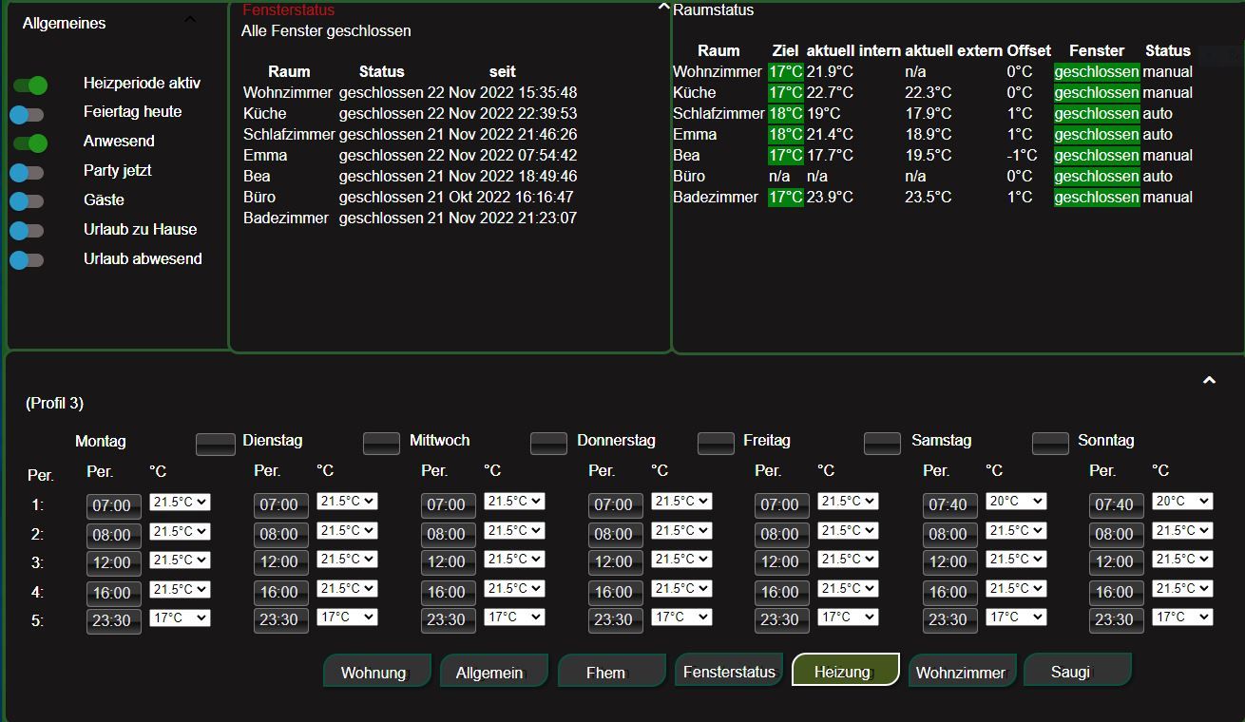The width and height of the screenshot is (1245, 722).
Task: Click Samstag period 1 time field 07:40
Action: coord(949,504)
